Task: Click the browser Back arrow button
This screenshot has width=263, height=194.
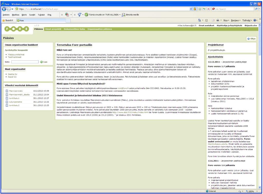Action: [x=4, y=9]
